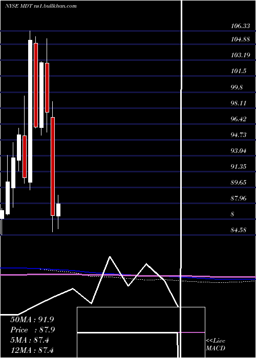Select the 106.33 price axis label
The height and width of the screenshot is (358, 256).
[241, 26]
